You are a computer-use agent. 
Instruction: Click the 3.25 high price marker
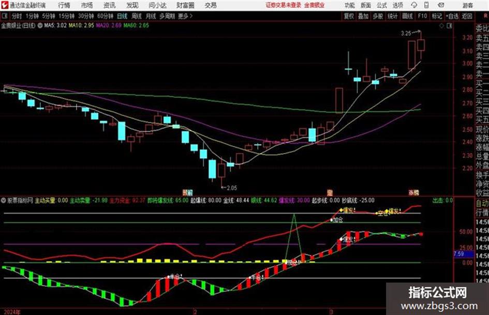point(406,33)
